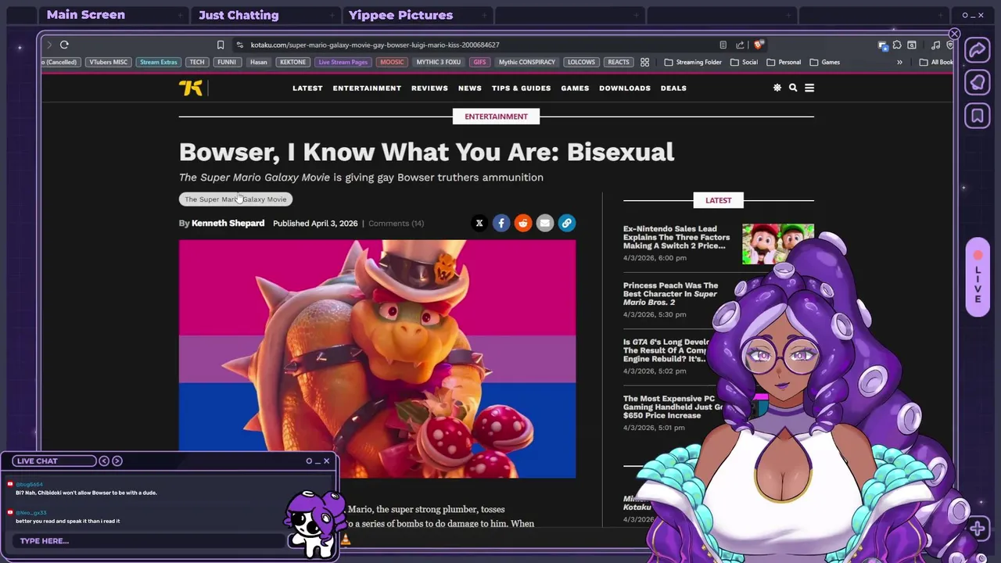Screen dimensions: 1001x563
Task: Open the KEKTONE bookmark
Action: click(293, 63)
